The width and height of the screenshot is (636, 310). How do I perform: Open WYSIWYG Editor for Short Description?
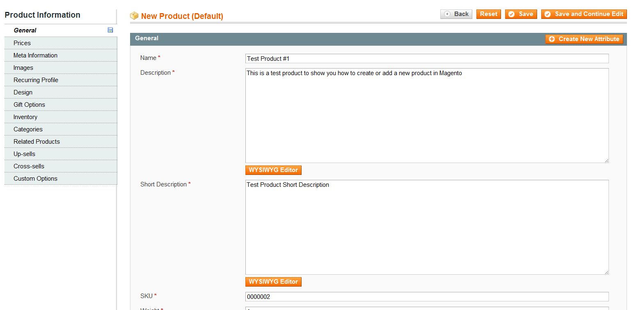273,282
